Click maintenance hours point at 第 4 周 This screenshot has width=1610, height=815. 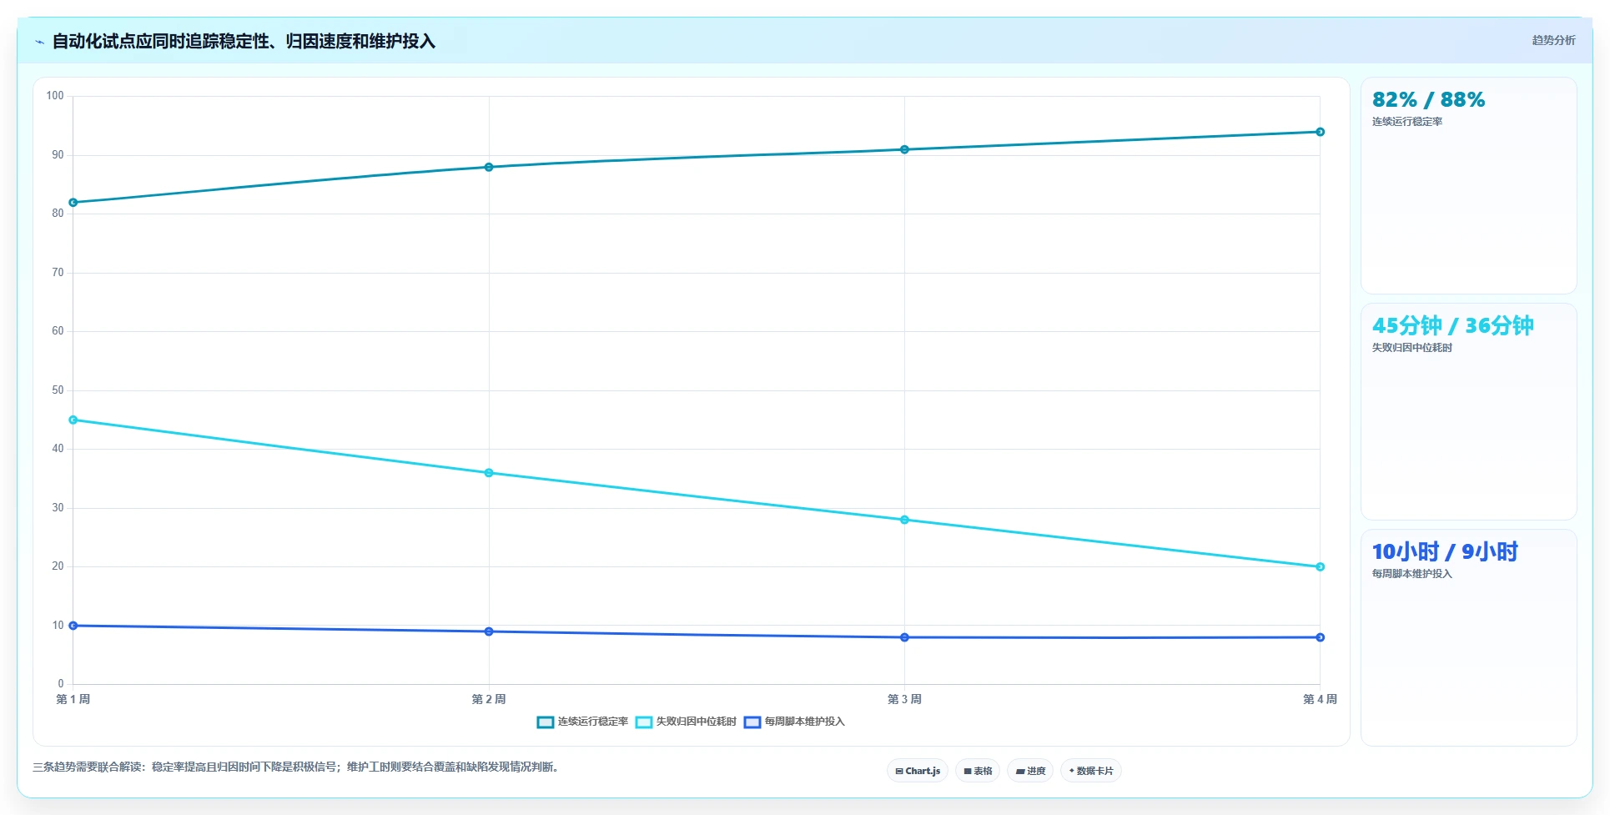click(1320, 637)
